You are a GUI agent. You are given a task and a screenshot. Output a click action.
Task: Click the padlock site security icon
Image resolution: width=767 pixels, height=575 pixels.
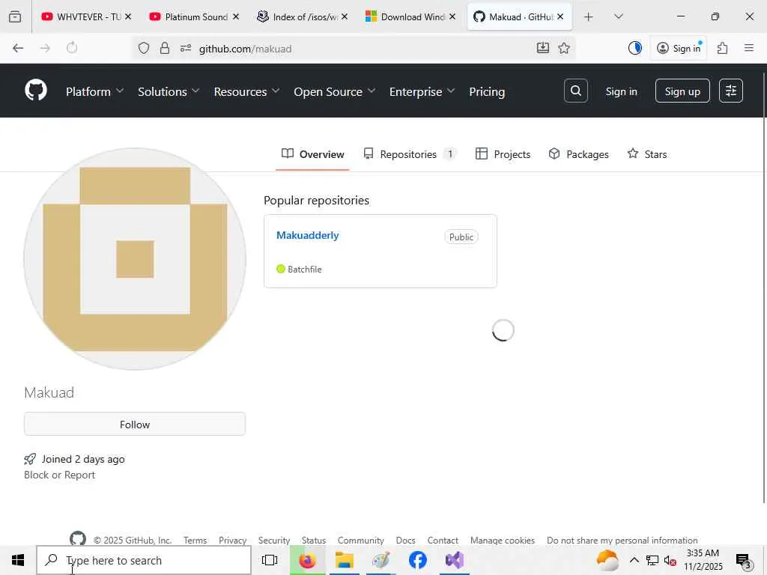[x=165, y=48]
